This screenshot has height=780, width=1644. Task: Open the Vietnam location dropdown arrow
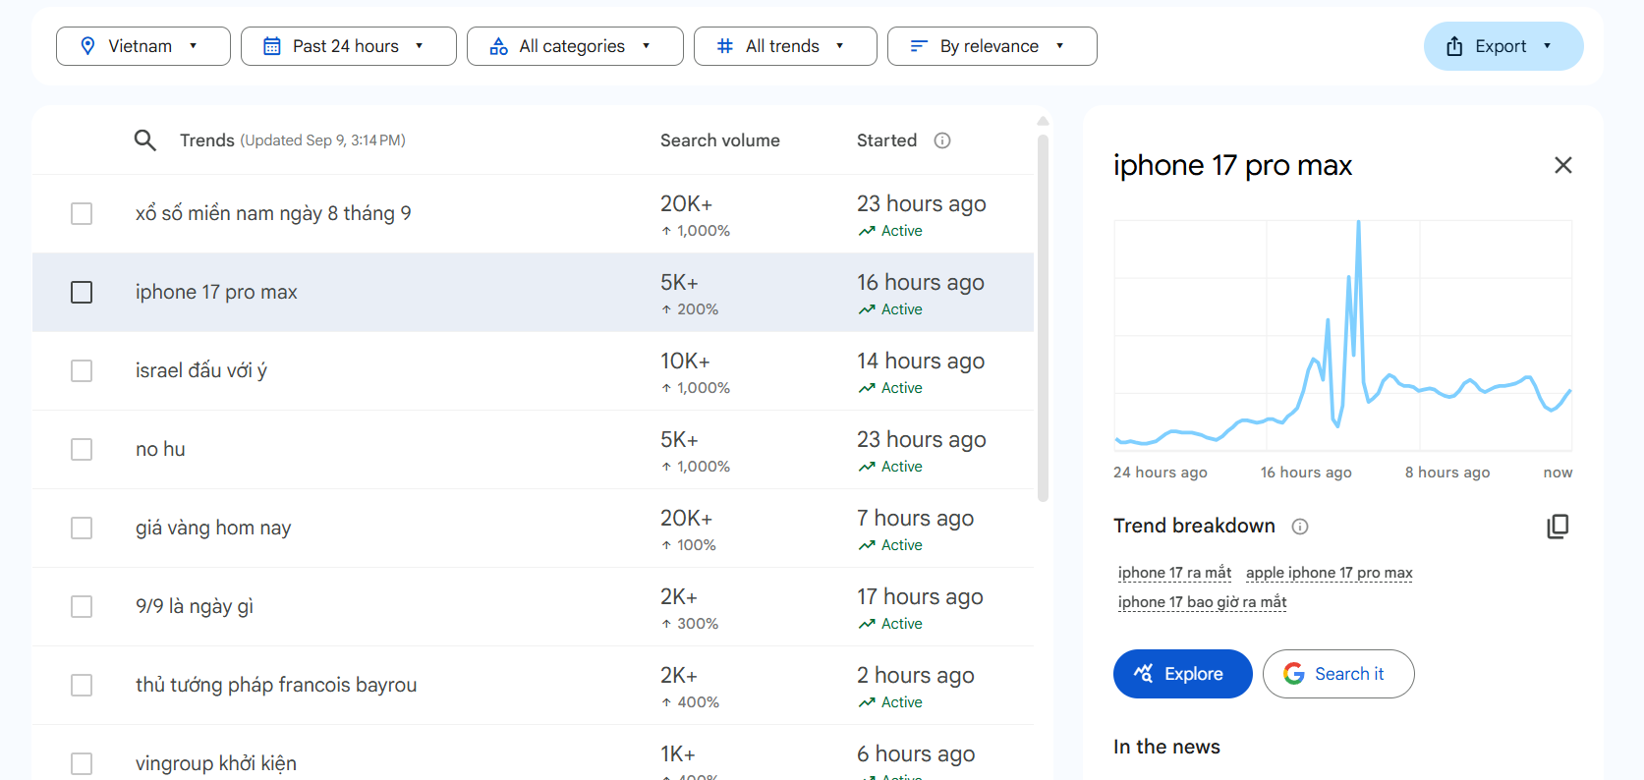pos(193,46)
